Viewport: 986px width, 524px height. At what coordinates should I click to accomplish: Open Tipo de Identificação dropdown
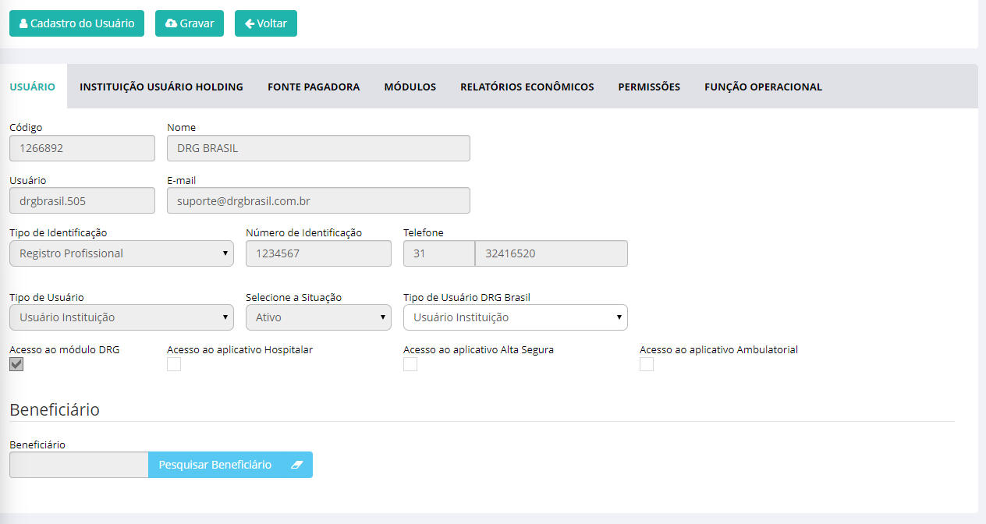click(122, 253)
